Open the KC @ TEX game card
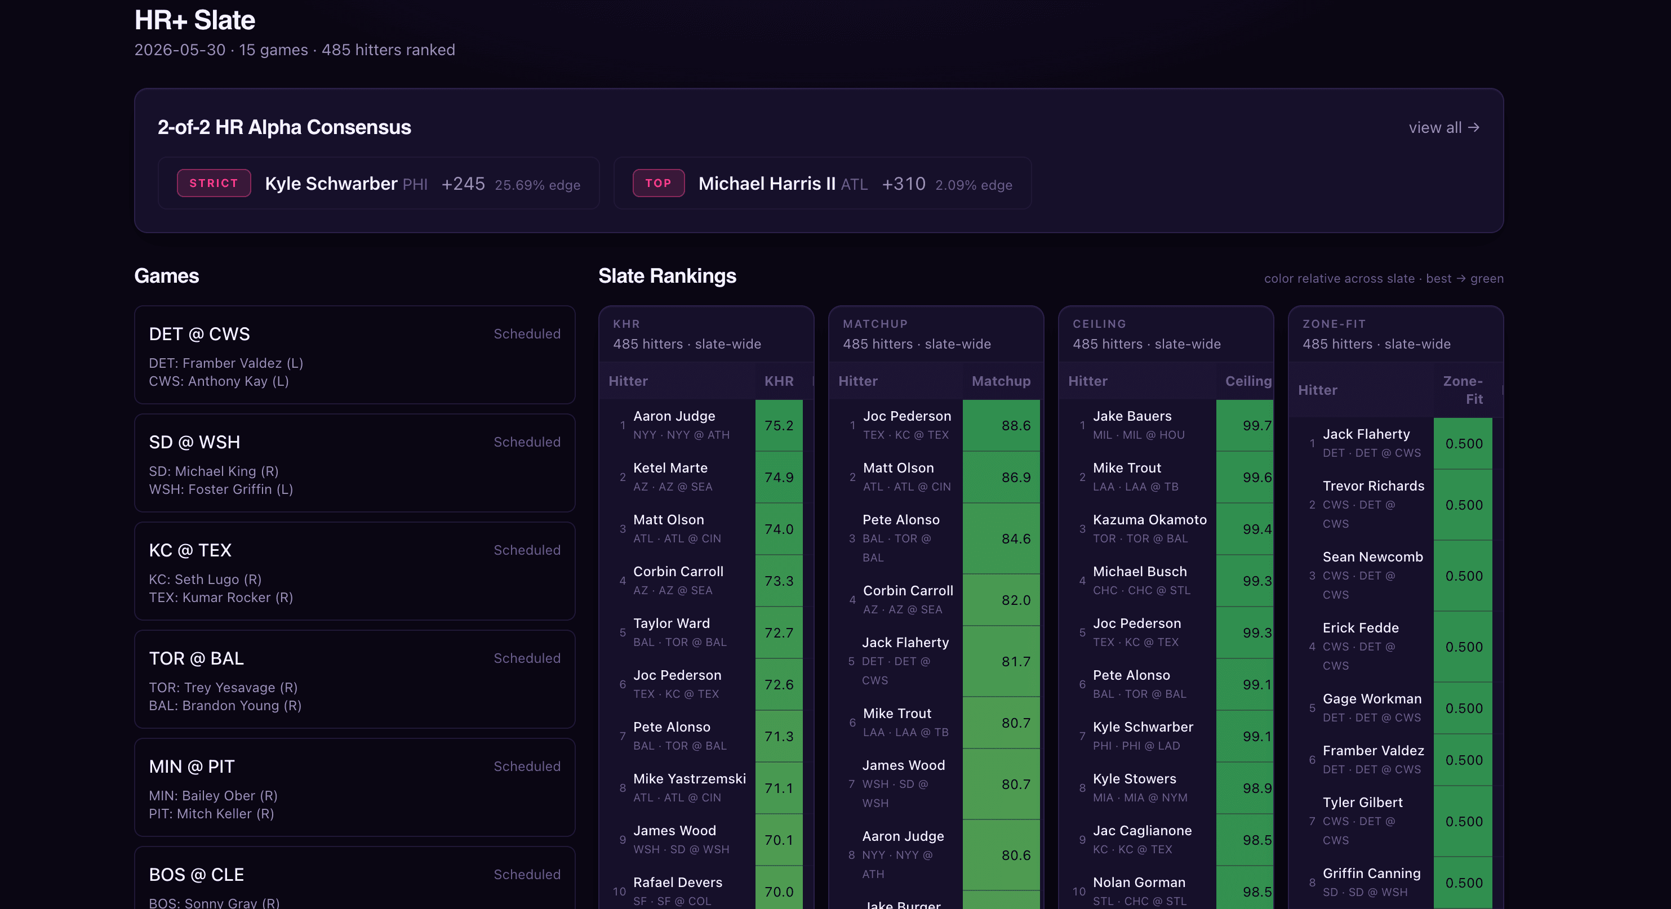Viewport: 1671px width, 909px height. [x=355, y=571]
